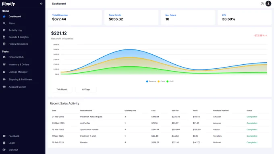Open the Feedback link

[14, 136]
